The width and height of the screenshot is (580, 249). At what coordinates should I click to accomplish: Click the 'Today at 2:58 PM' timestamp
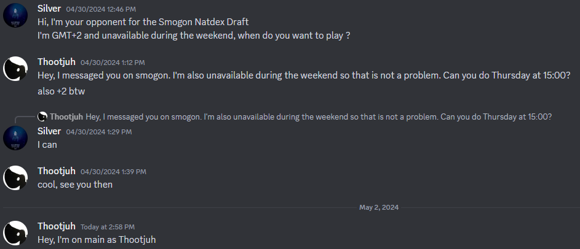pos(108,227)
